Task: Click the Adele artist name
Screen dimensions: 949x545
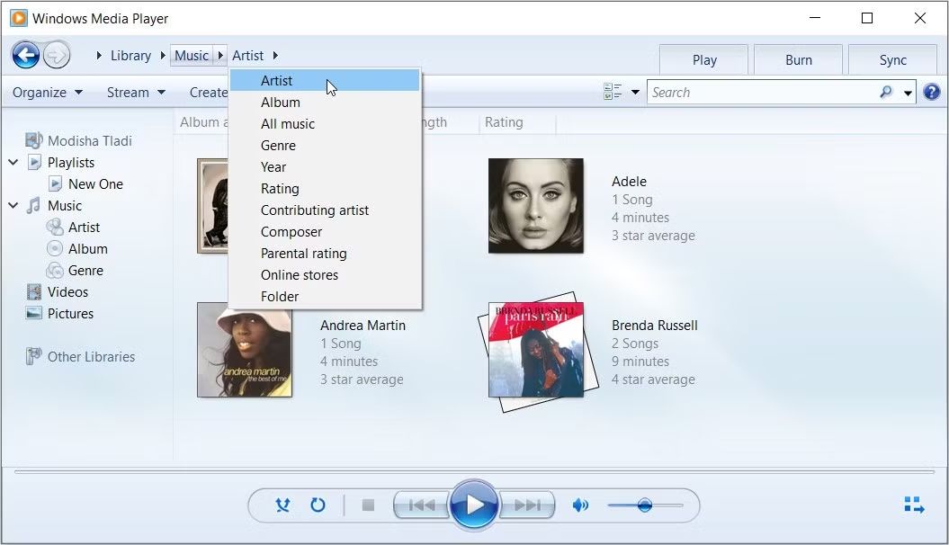Action: tap(629, 182)
